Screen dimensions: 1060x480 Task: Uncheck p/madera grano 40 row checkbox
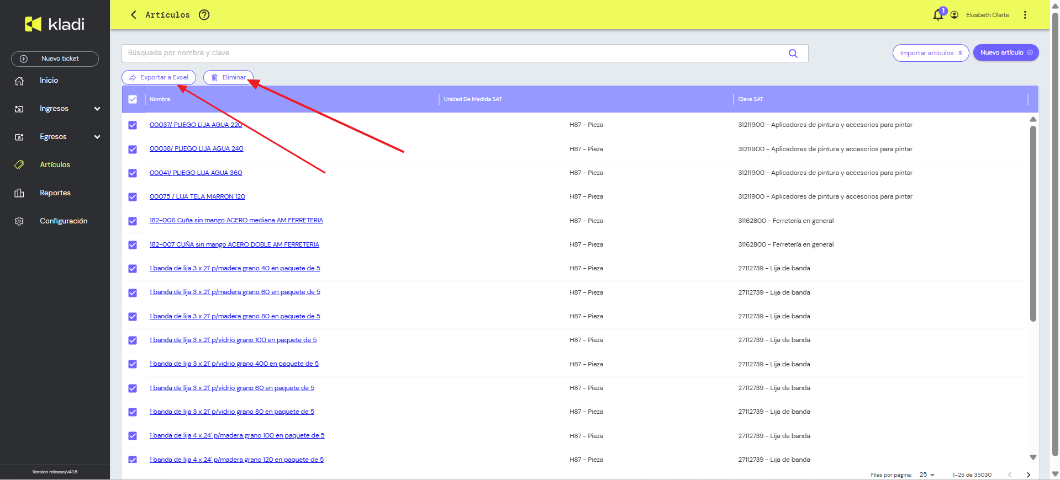click(133, 269)
